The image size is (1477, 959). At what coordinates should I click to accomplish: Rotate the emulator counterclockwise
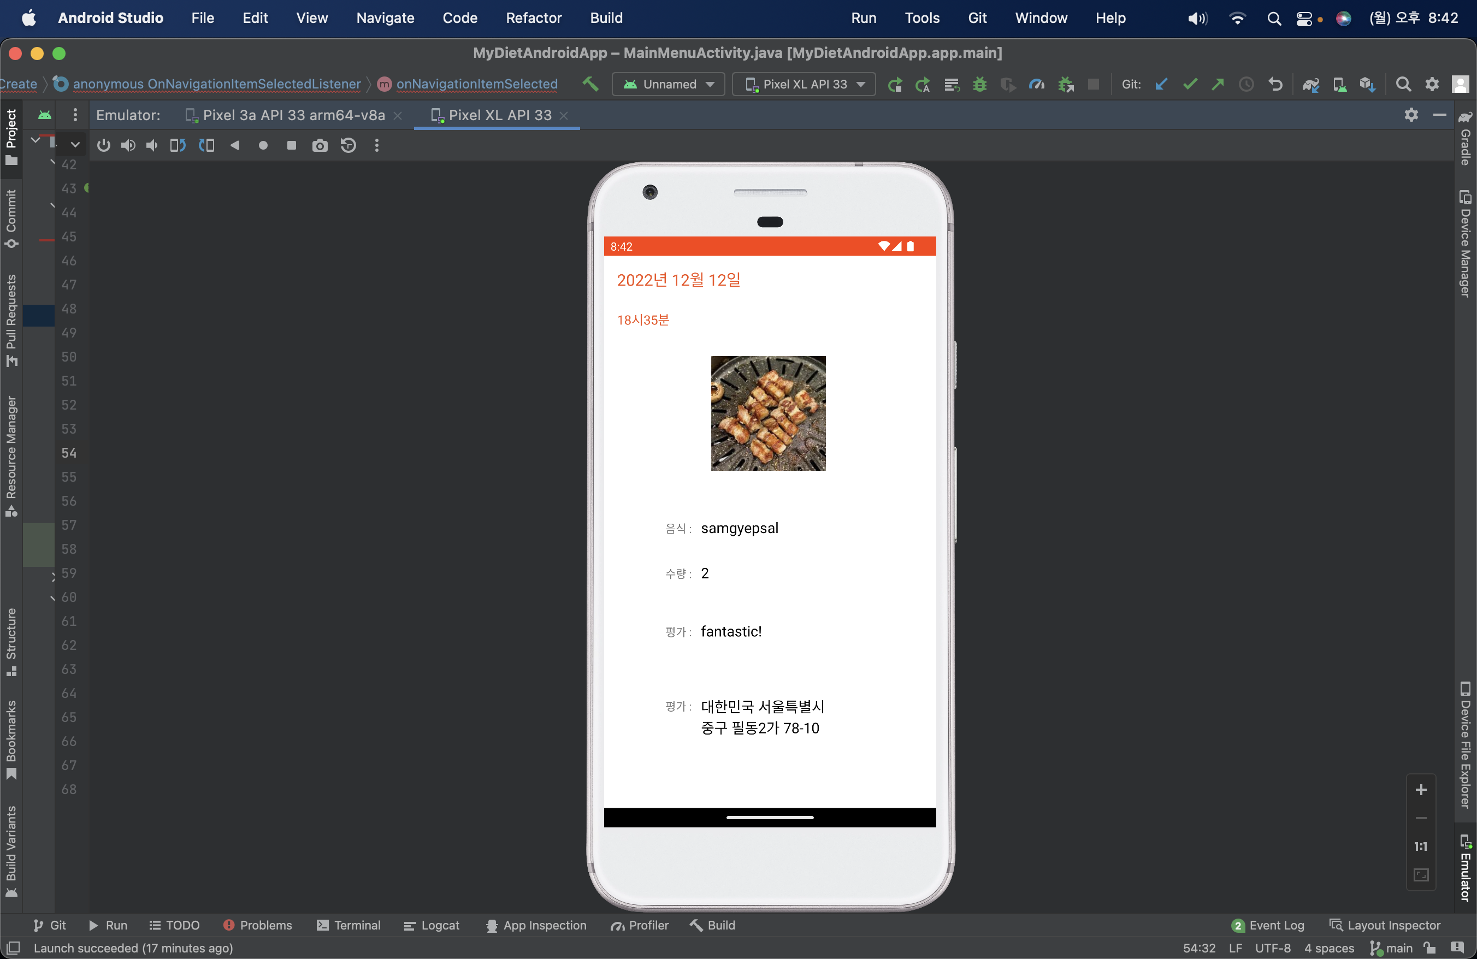coord(177,145)
